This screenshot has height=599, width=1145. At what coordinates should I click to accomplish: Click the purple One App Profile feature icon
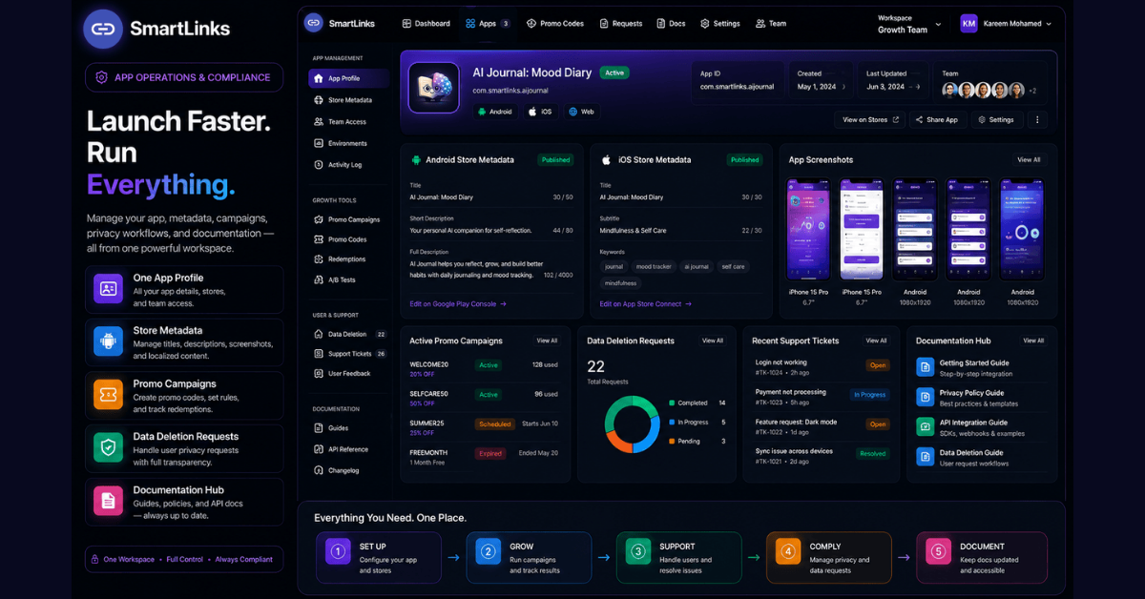pyautogui.click(x=108, y=288)
